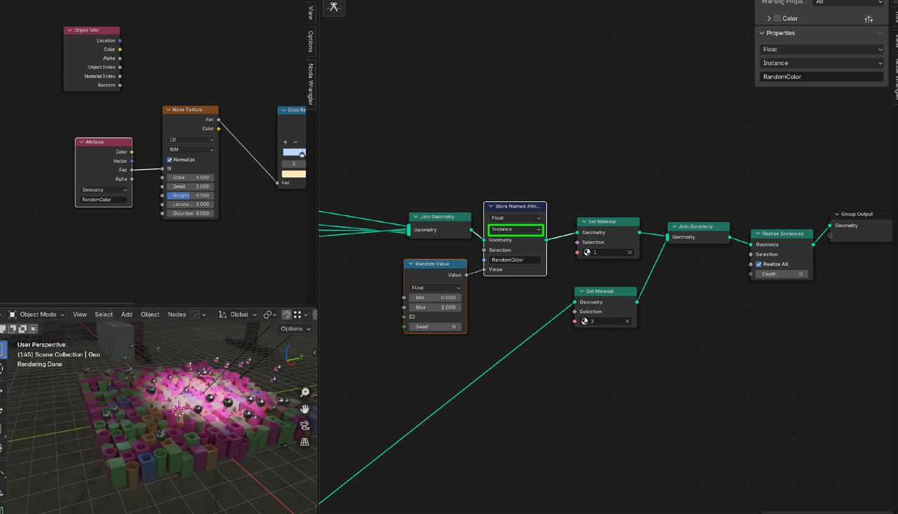
Task: Open the snapping options dropdown with grid dots
Action: (x=300, y=315)
